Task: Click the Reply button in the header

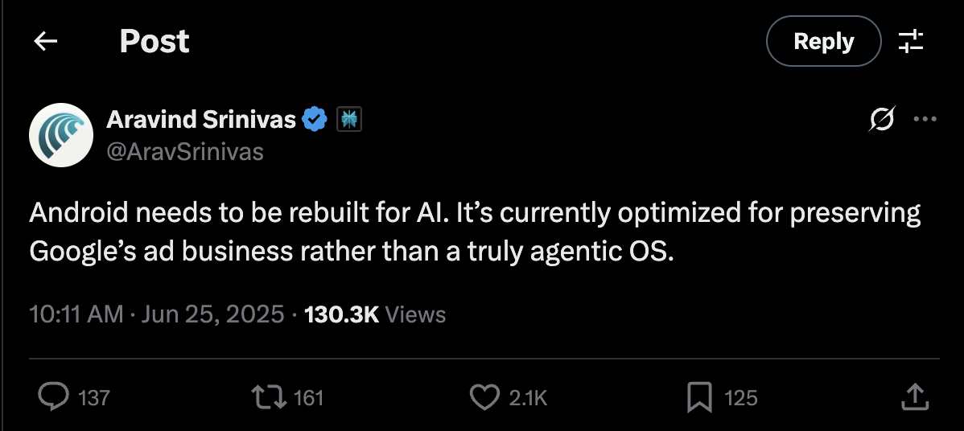Action: (823, 42)
